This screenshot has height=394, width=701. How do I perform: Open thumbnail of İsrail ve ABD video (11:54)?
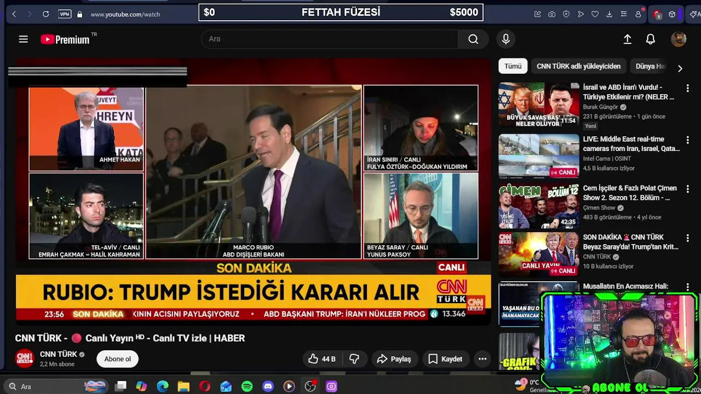click(539, 105)
